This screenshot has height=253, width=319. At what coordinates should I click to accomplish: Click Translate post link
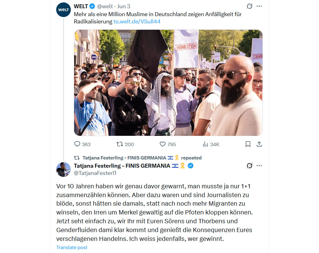click(72, 247)
